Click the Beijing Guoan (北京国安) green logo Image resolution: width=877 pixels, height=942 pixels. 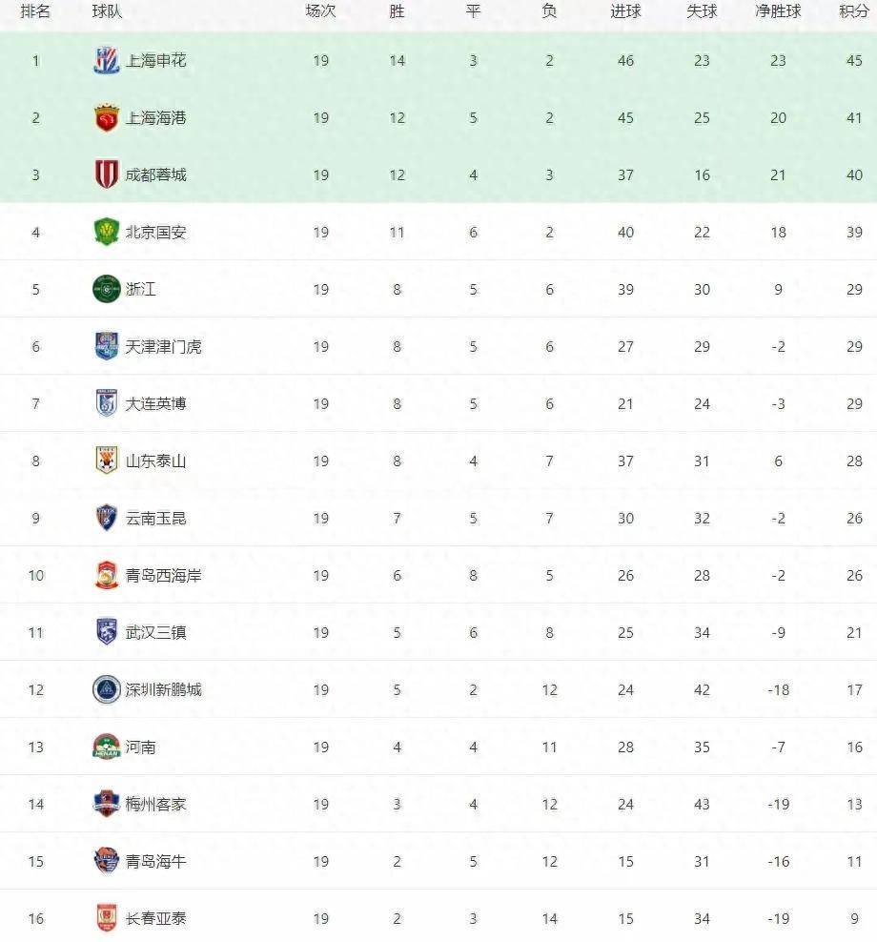pos(106,233)
